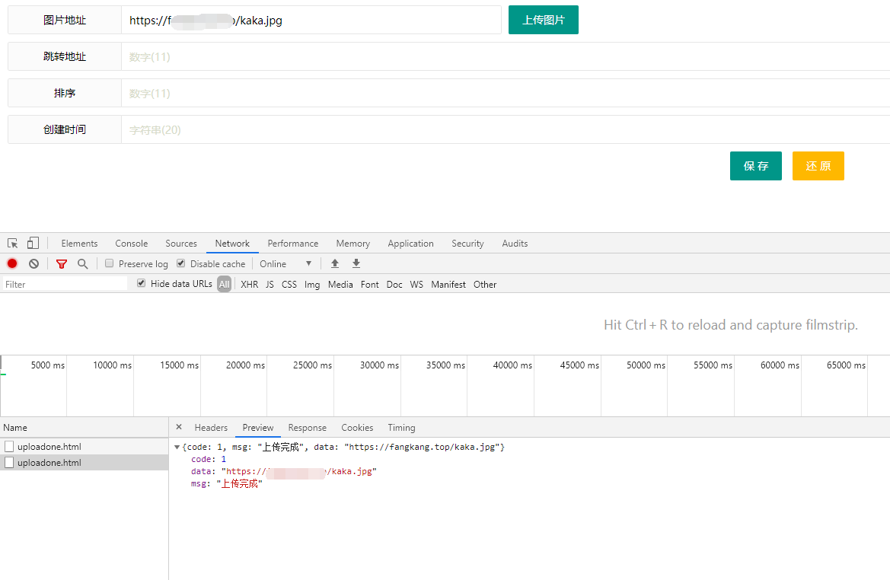Viewport: 890px width, 580px height.
Task: Click the 60000 ms timeline marker
Action: pos(780,365)
